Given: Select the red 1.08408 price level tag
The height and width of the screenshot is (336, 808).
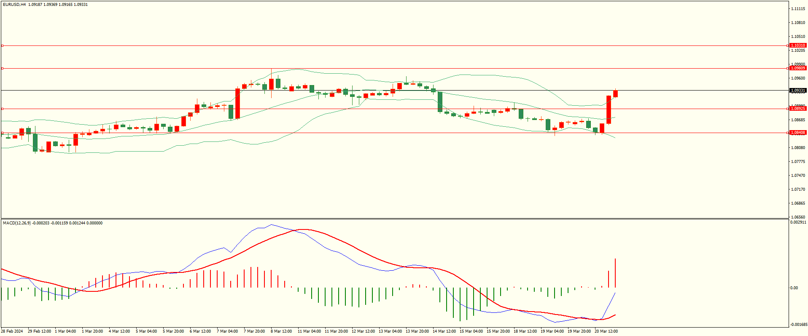Looking at the screenshot, I should 798,133.
